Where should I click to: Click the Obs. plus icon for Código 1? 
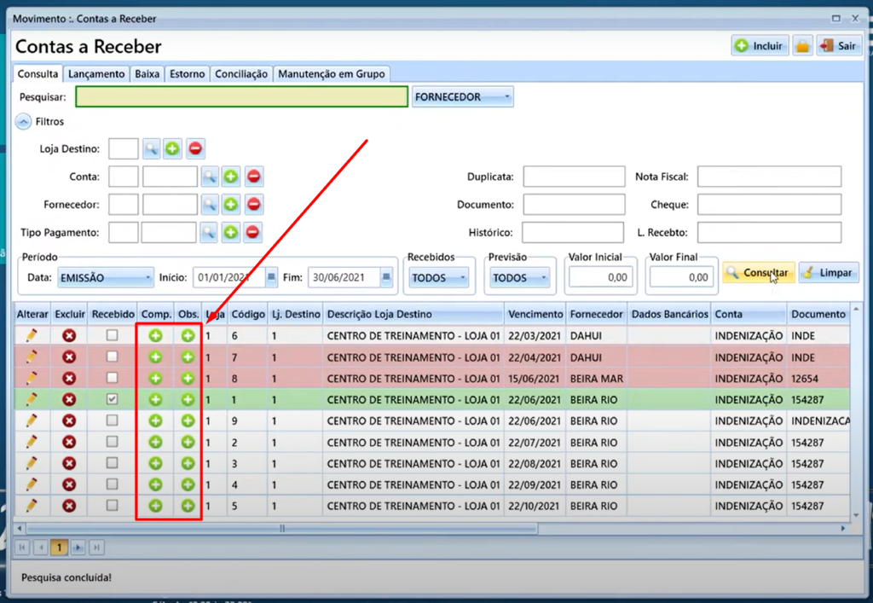coord(188,400)
